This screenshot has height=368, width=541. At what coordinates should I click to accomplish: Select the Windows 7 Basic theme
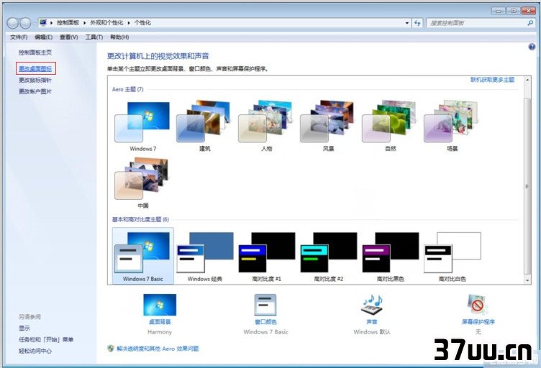pos(143,256)
